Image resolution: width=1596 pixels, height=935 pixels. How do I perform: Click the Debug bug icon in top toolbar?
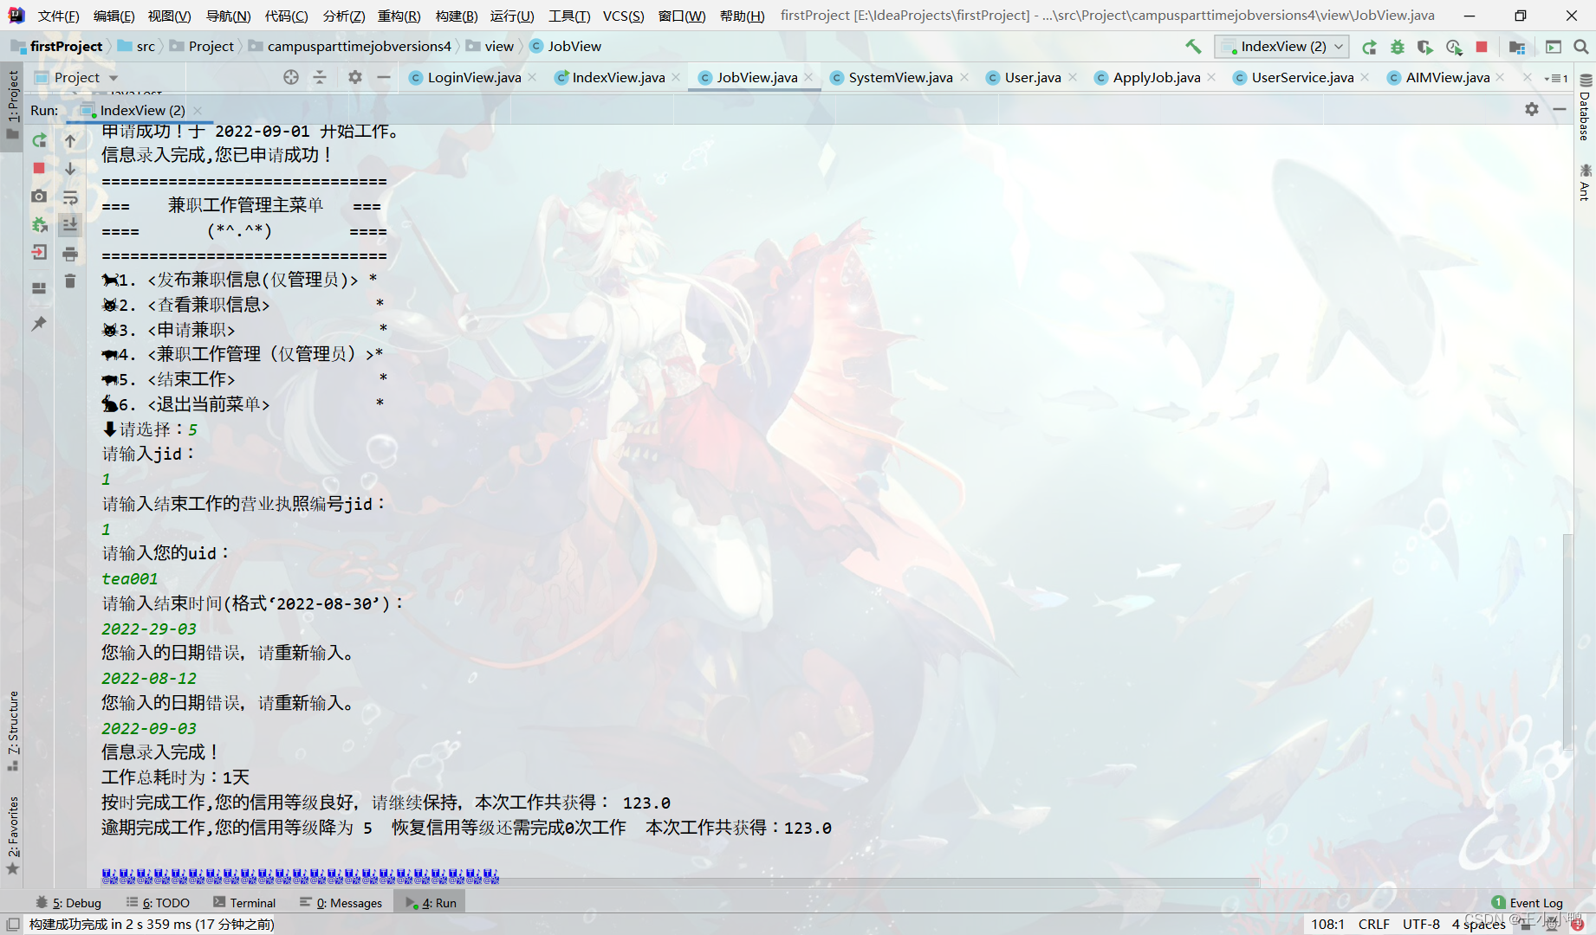tap(1397, 47)
